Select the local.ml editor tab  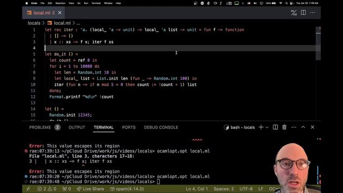click(x=43, y=13)
